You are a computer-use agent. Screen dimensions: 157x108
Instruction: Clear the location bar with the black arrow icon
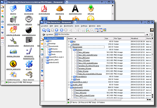[44, 34]
